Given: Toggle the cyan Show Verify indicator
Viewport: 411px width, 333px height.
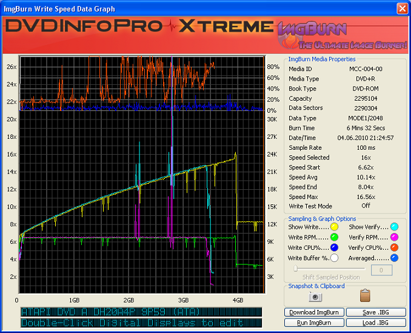Looking at the screenshot, I should pyautogui.click(x=394, y=226).
